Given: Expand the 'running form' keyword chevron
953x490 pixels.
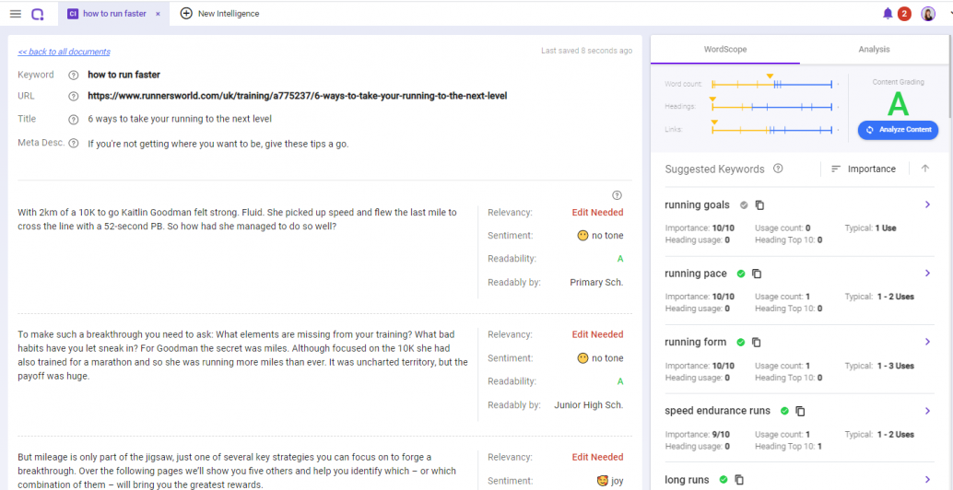Looking at the screenshot, I should coord(927,342).
